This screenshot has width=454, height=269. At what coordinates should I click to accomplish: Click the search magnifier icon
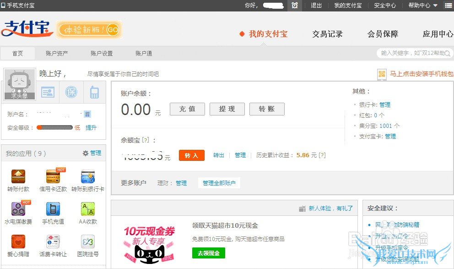448,53
